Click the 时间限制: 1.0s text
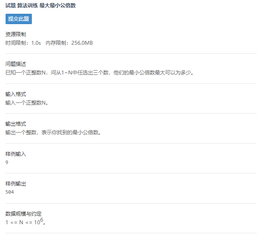Image resolution: width=261 pixels, height=238 pixels. [23, 43]
